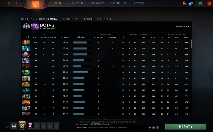Select the hero portrait with 32 games
This screenshot has width=213, height=132.
pyautogui.click(x=26, y=78)
